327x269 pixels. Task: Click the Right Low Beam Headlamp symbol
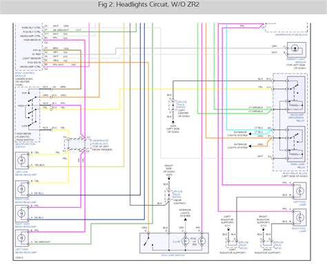[x=22, y=189]
